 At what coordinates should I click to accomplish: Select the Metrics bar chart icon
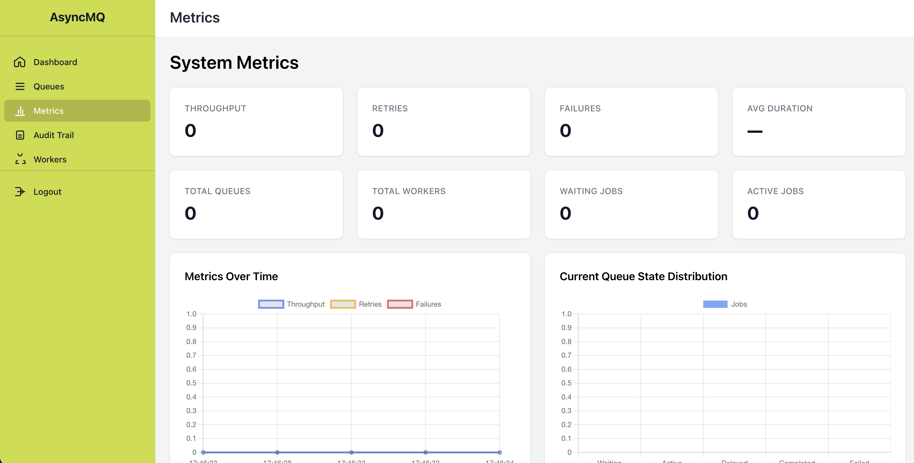20,110
